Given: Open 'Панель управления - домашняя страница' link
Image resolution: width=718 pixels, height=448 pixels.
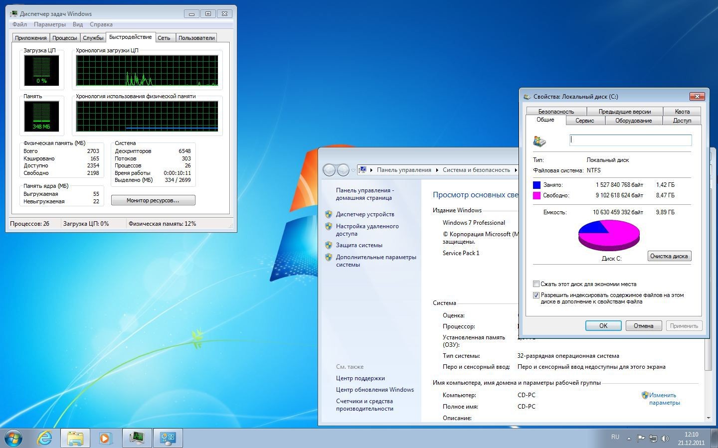Looking at the screenshot, I should (x=365, y=194).
